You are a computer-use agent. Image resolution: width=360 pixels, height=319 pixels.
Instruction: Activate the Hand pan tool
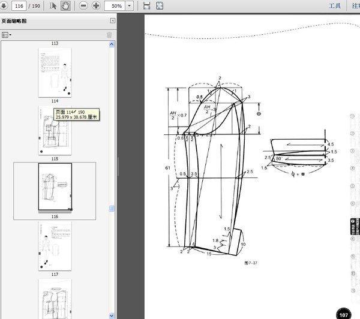pyautogui.click(x=65, y=6)
